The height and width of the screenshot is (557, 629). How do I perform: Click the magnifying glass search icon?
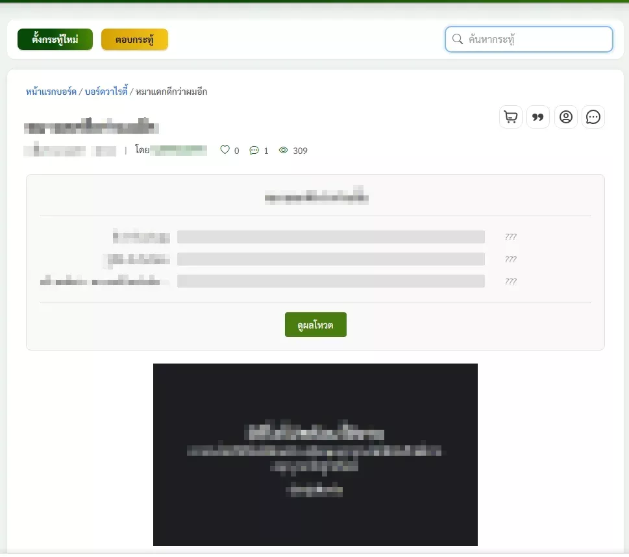tap(457, 39)
